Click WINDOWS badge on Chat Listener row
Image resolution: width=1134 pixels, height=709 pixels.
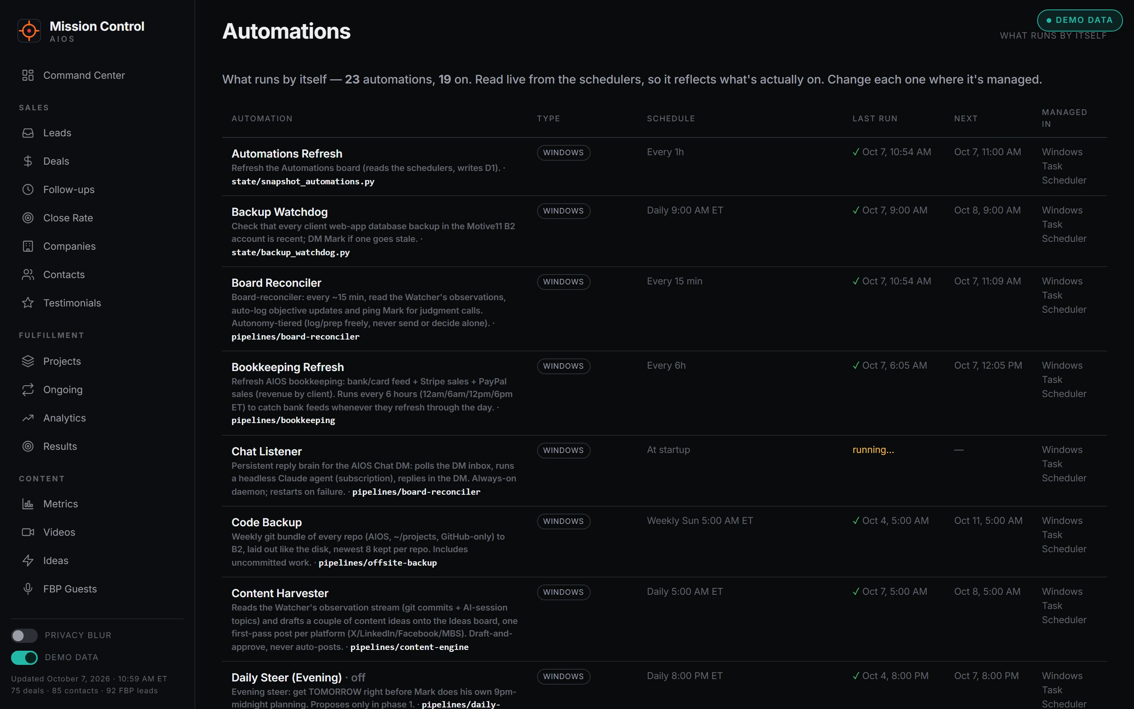click(563, 451)
